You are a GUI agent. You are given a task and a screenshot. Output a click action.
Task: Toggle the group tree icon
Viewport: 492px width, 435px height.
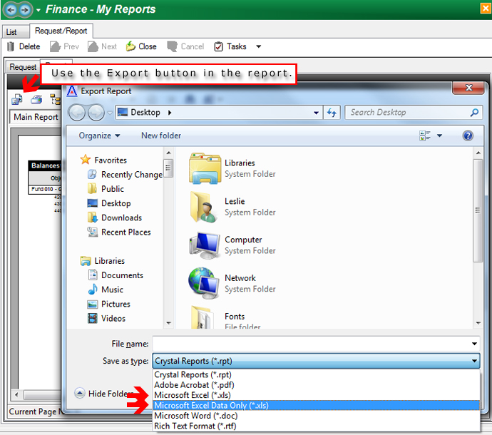click(56, 100)
